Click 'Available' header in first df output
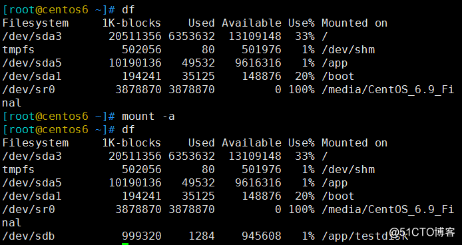462x245 pixels. pyautogui.click(x=252, y=23)
